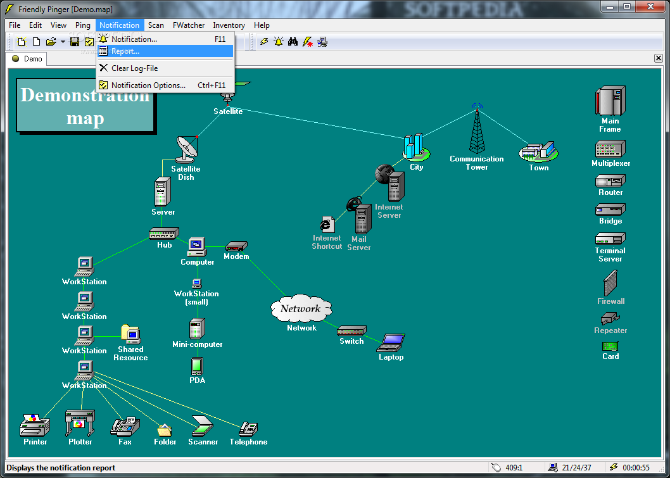This screenshot has width=670, height=478.
Task: Select the Satellite Dish device
Action: (x=186, y=149)
